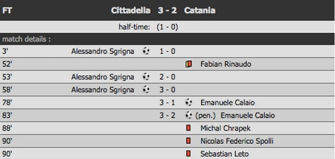This screenshot has height=159, width=335.
Task: Select Michal Chrapek player name
Action: click(x=226, y=128)
